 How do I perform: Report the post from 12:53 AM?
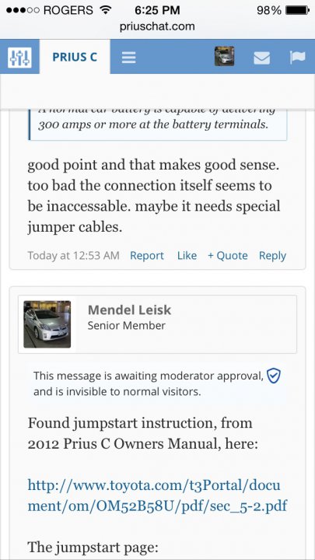(x=147, y=256)
